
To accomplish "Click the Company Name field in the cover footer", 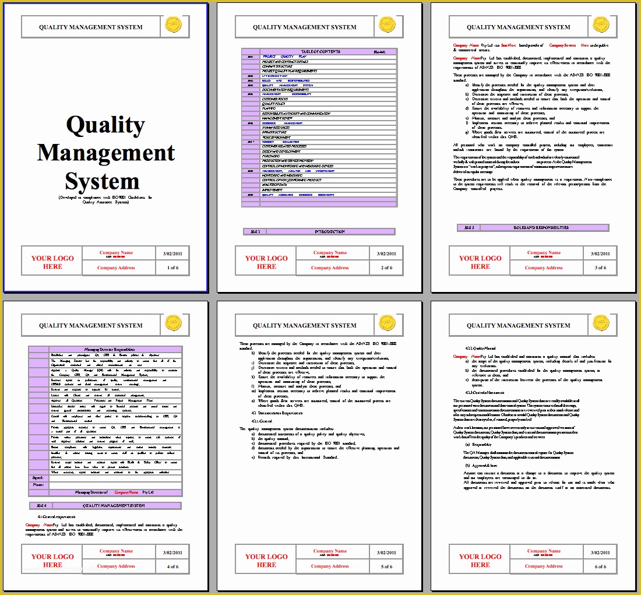I will [x=117, y=252].
